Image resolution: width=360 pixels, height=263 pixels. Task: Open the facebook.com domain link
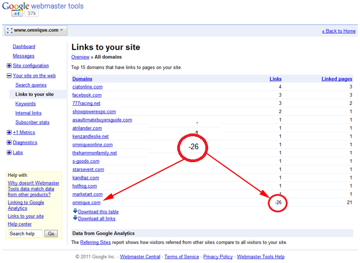click(x=87, y=95)
